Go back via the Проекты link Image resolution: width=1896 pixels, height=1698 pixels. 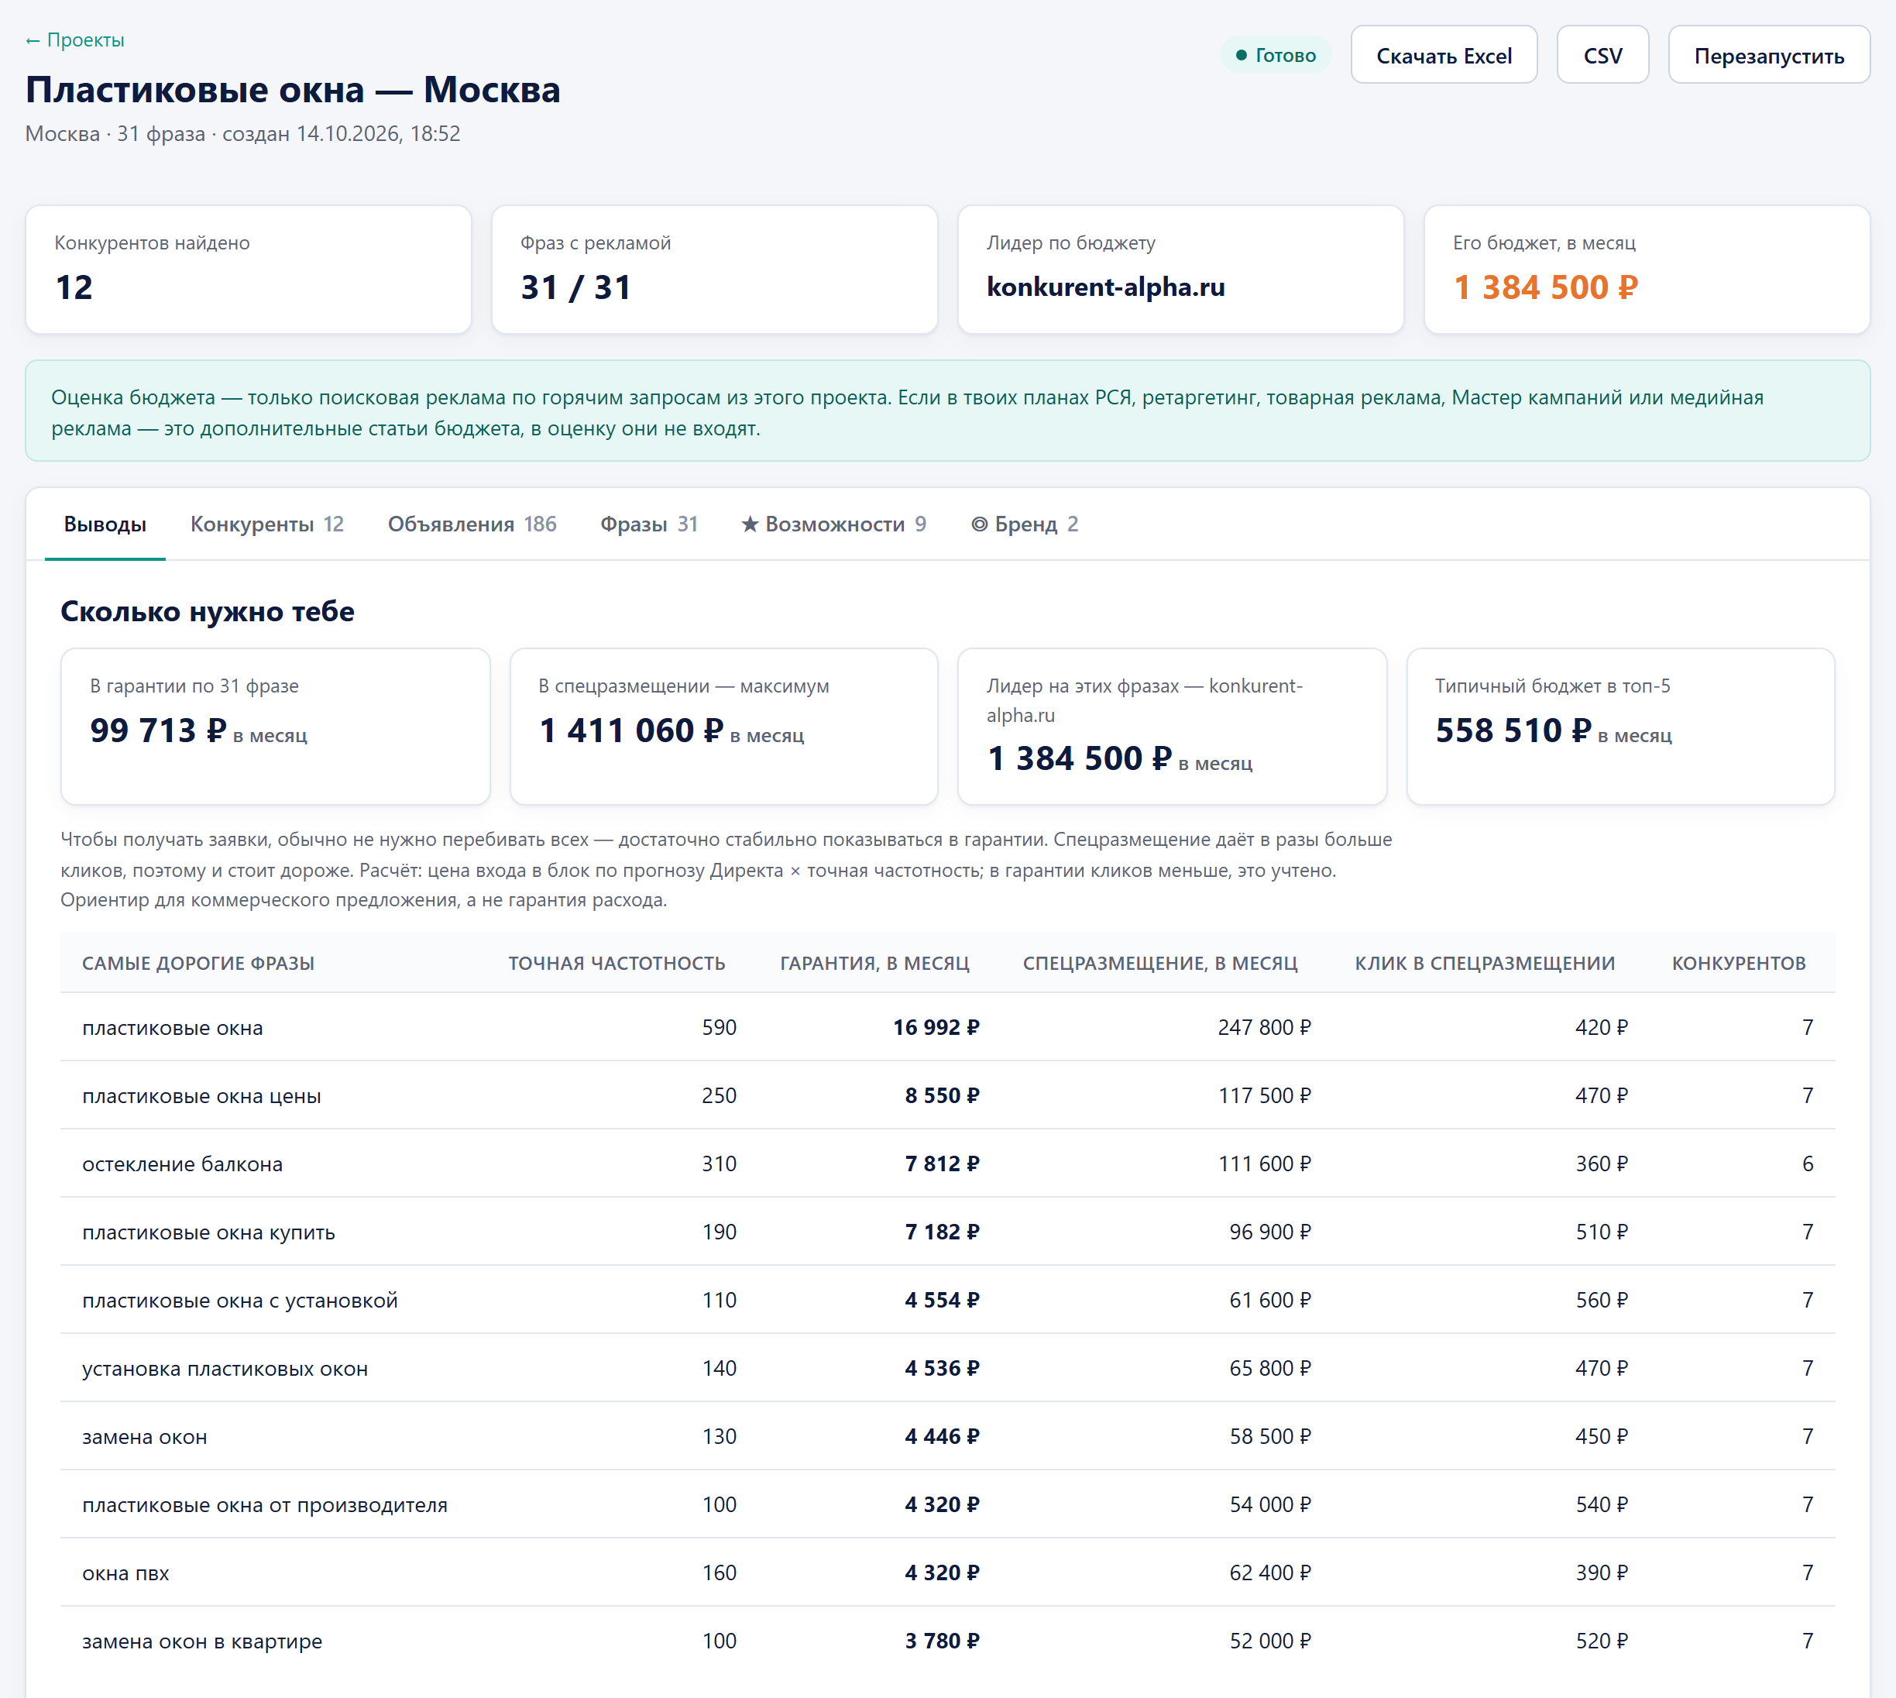click(x=74, y=40)
